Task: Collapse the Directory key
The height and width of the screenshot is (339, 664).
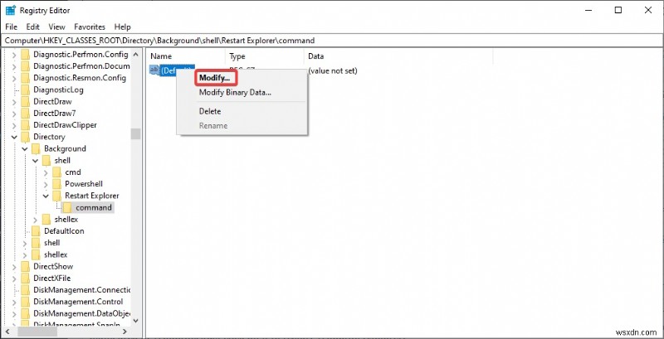Action: coord(14,137)
